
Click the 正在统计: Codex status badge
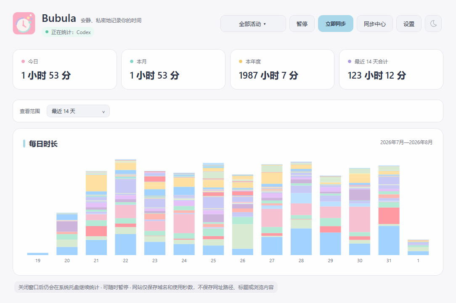(68, 32)
